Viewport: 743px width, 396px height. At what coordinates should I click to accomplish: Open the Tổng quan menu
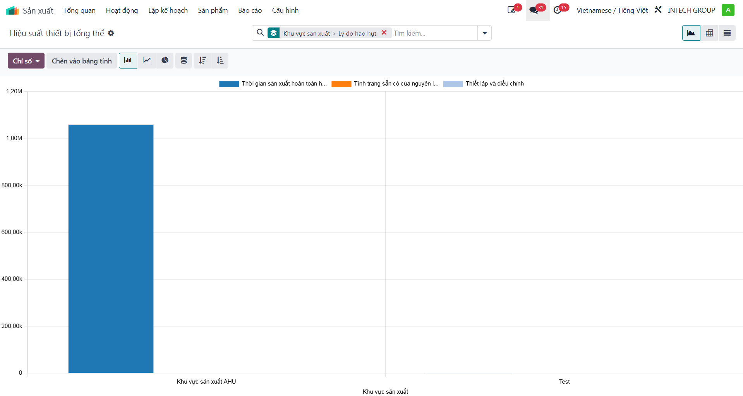[x=79, y=10]
